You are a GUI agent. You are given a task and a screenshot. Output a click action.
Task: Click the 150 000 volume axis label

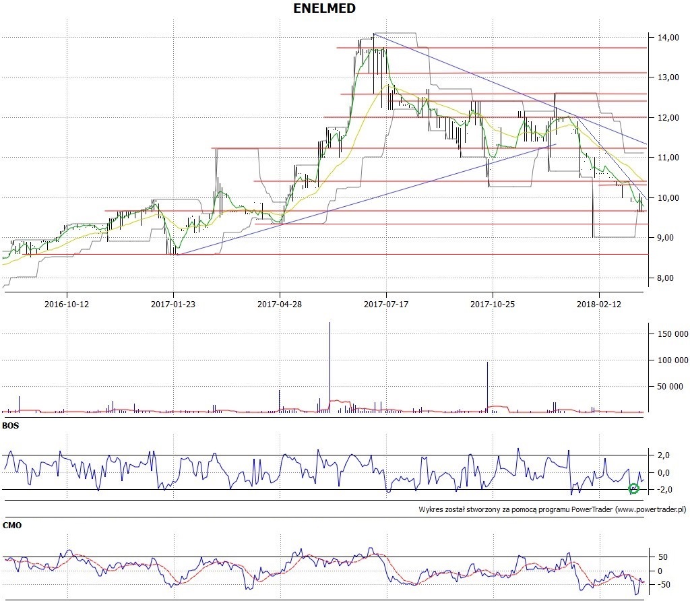pos(673,334)
